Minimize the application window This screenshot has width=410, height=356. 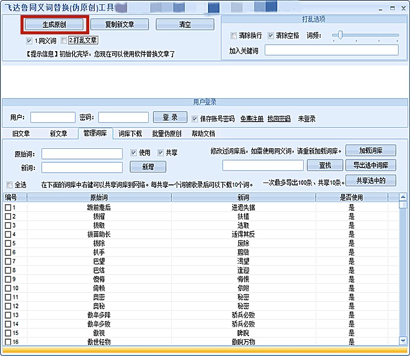380,8
